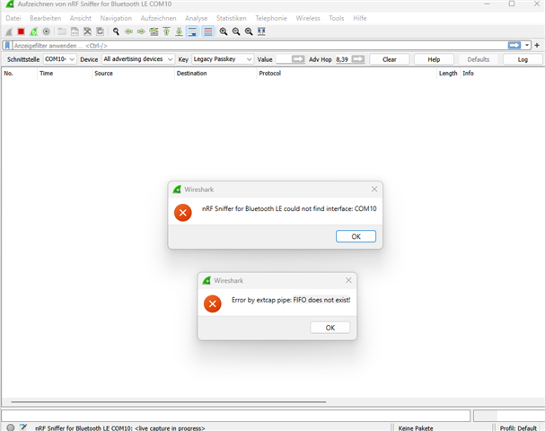Open the Device 'All advertising devices' dropdown
This screenshot has height=431, width=545.
tap(138, 59)
